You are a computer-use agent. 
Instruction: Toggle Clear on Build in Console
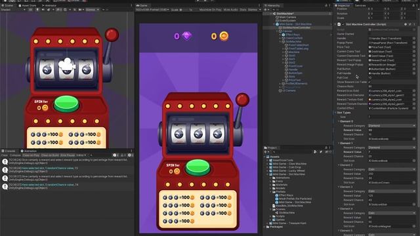click(50, 155)
